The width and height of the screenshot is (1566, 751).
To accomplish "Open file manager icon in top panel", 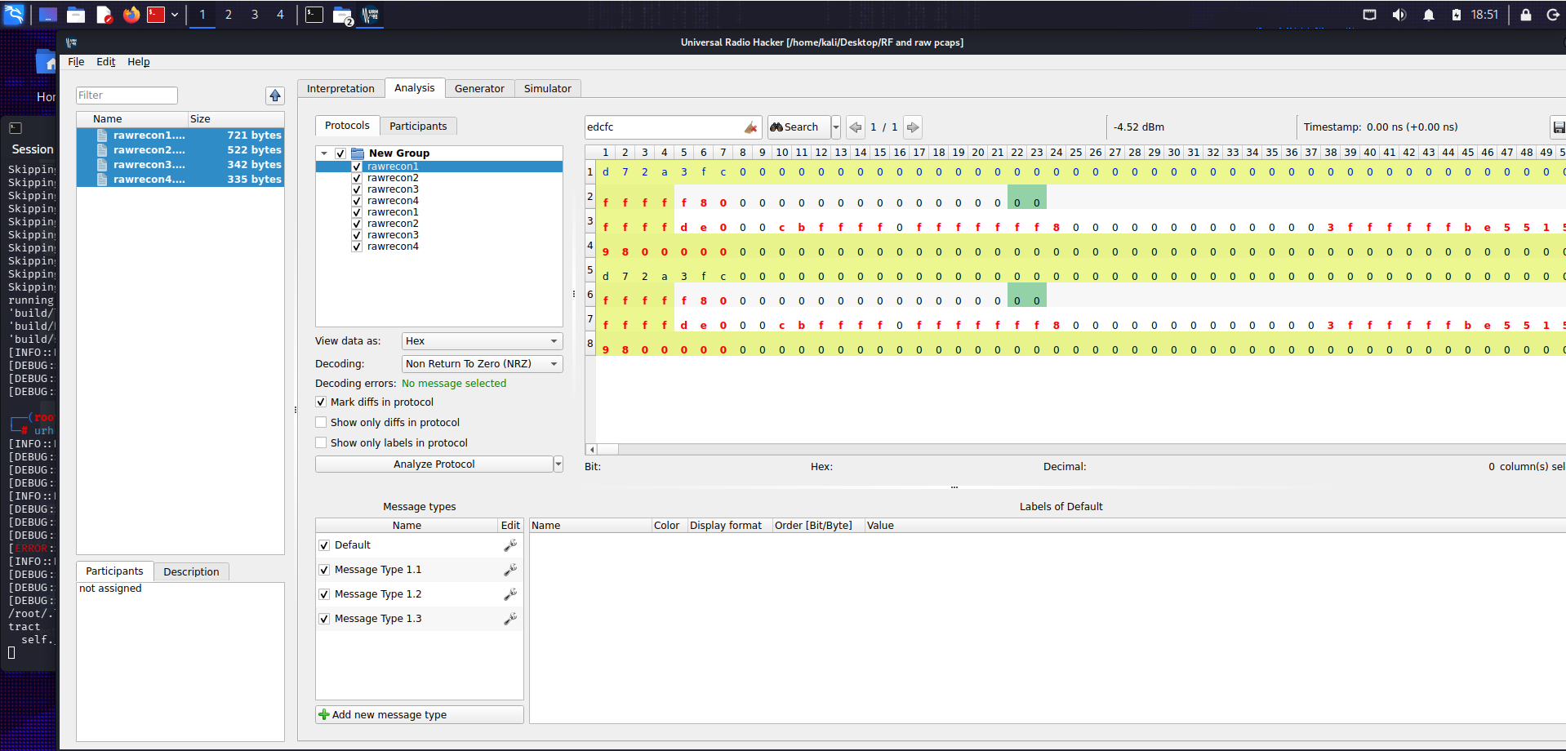I will (76, 15).
